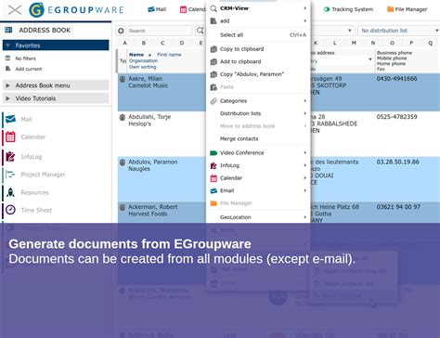Click the EGroupware logo
Screen dimensions: 440x338
[76, 9]
